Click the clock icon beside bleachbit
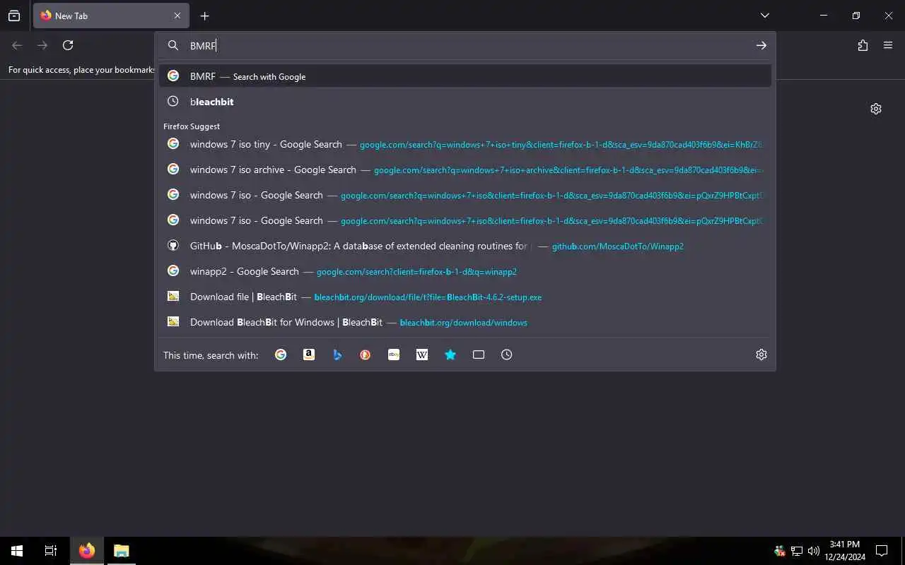The image size is (905, 565). pos(173,101)
